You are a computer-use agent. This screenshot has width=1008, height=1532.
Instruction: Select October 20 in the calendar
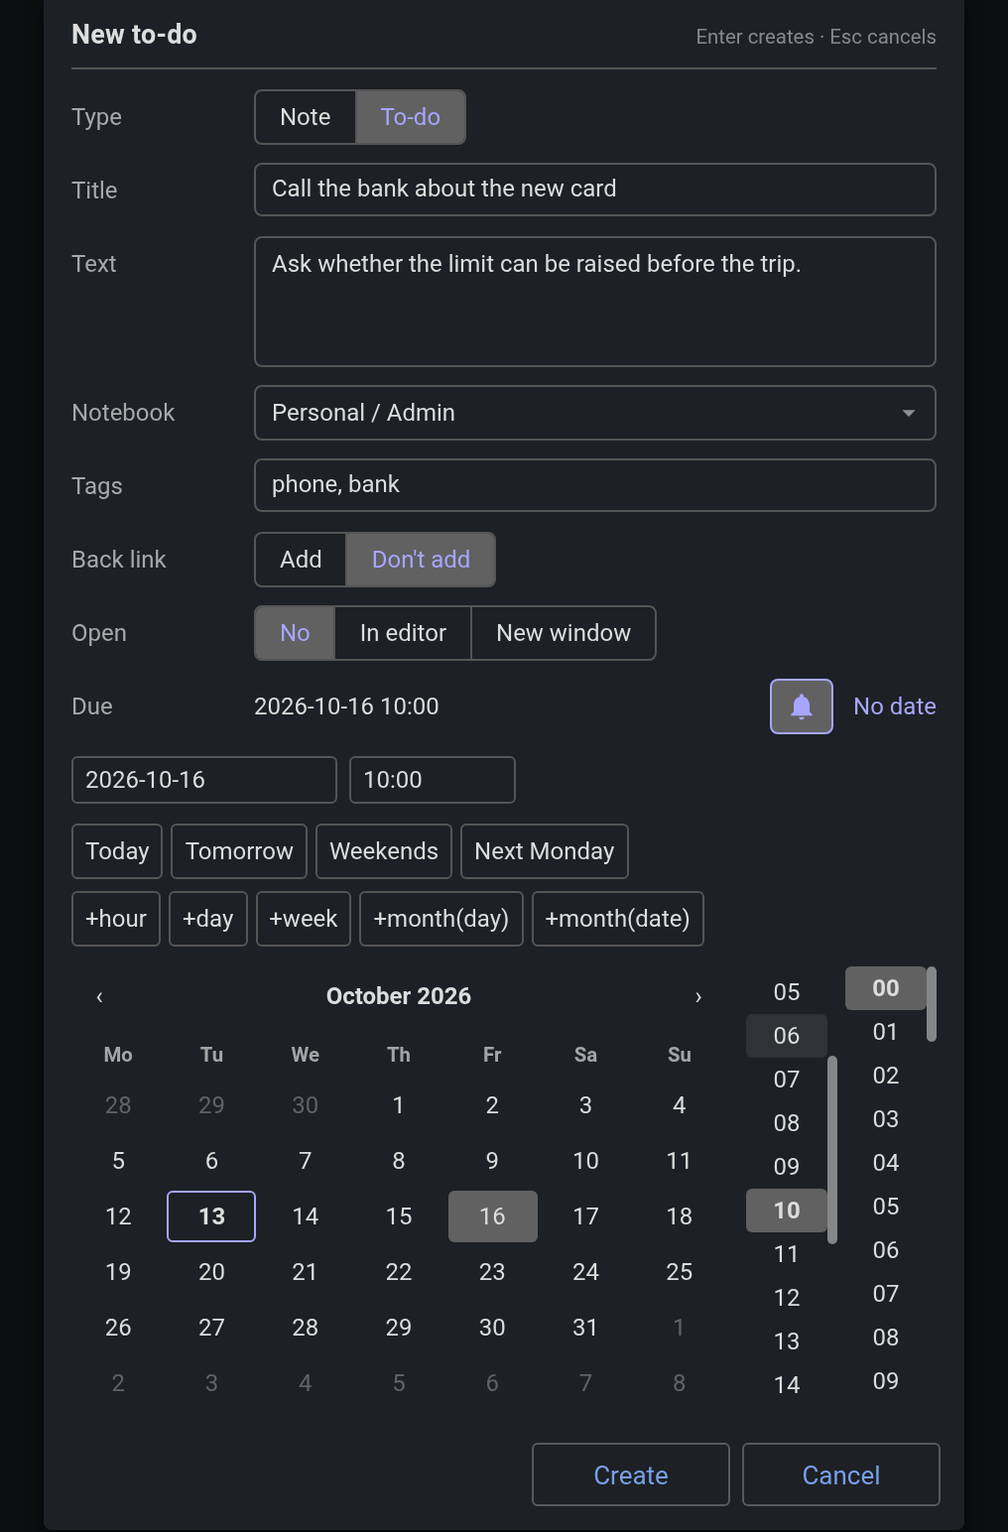211,1272
